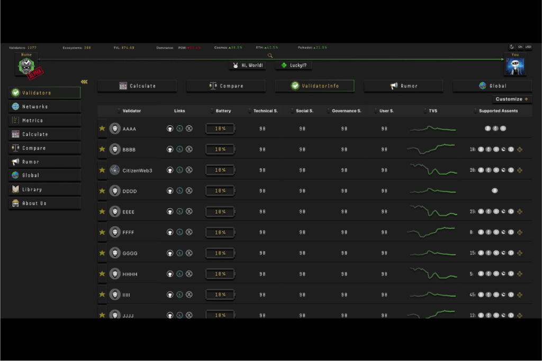The height and width of the screenshot is (361, 542).
Task: Switch to the Rumor tab at top
Action: click(403, 86)
